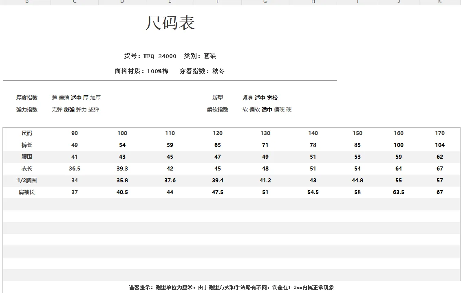Select the 弹力指数 label cell
This screenshot has height=304, width=461.
tap(27, 109)
